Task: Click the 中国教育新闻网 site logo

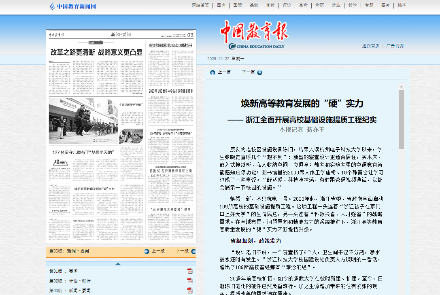Action: pos(73,6)
